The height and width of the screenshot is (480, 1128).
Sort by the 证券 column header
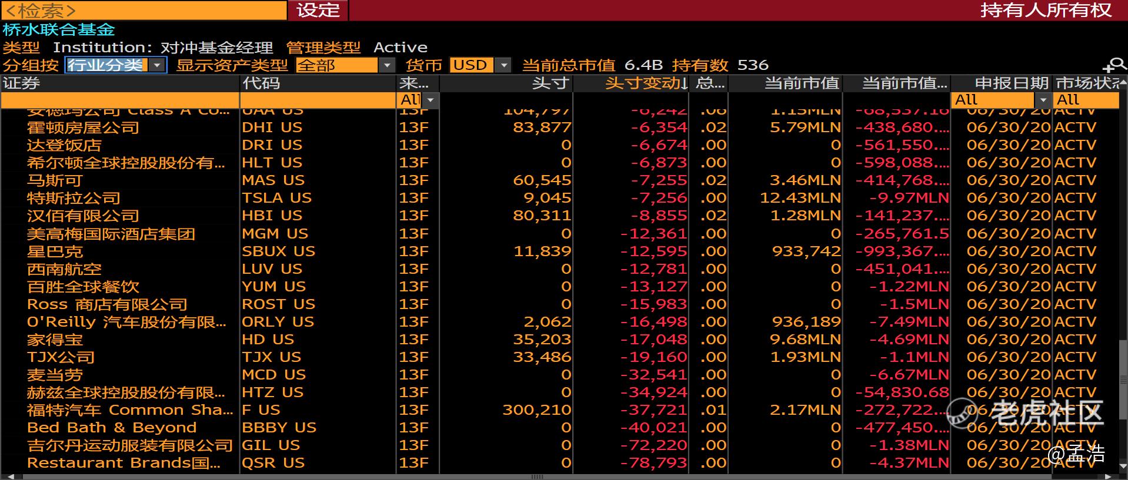click(120, 83)
